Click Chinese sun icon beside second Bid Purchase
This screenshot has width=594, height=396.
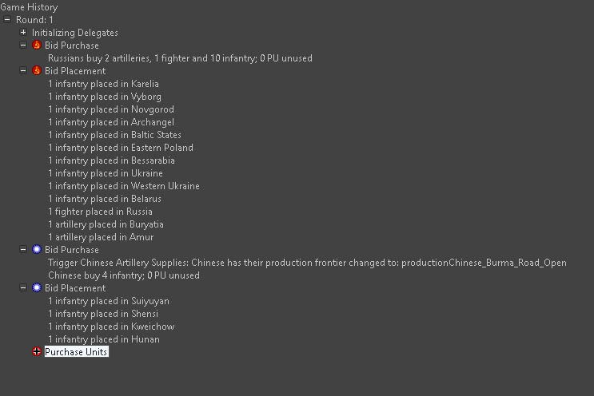pos(37,250)
